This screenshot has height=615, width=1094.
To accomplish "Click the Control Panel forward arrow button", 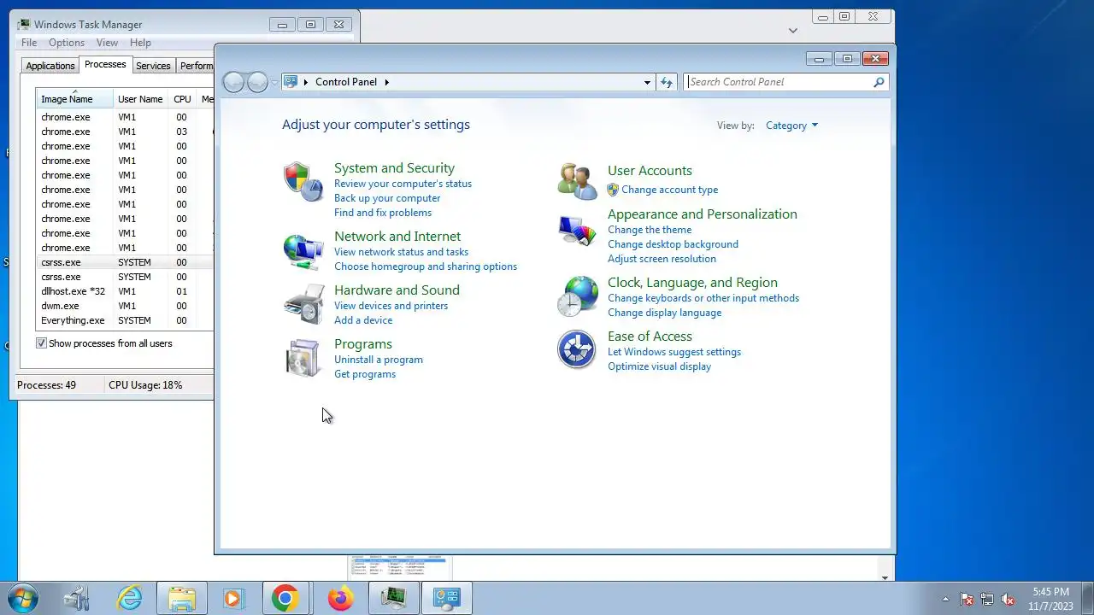I will click(x=257, y=82).
